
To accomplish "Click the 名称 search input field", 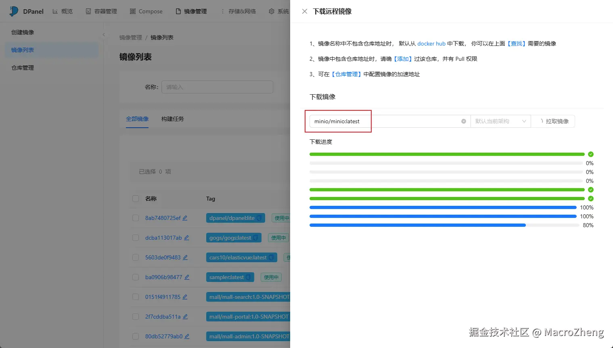I will pyautogui.click(x=217, y=87).
